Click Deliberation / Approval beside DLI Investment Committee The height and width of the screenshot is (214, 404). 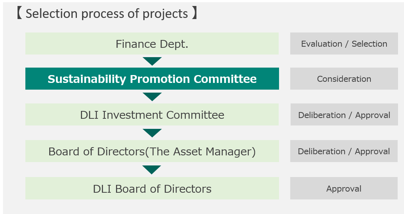[x=344, y=115]
